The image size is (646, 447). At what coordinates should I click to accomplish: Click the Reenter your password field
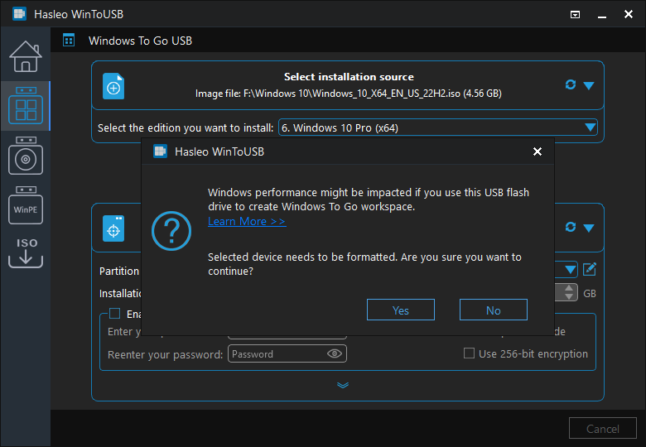(287, 354)
